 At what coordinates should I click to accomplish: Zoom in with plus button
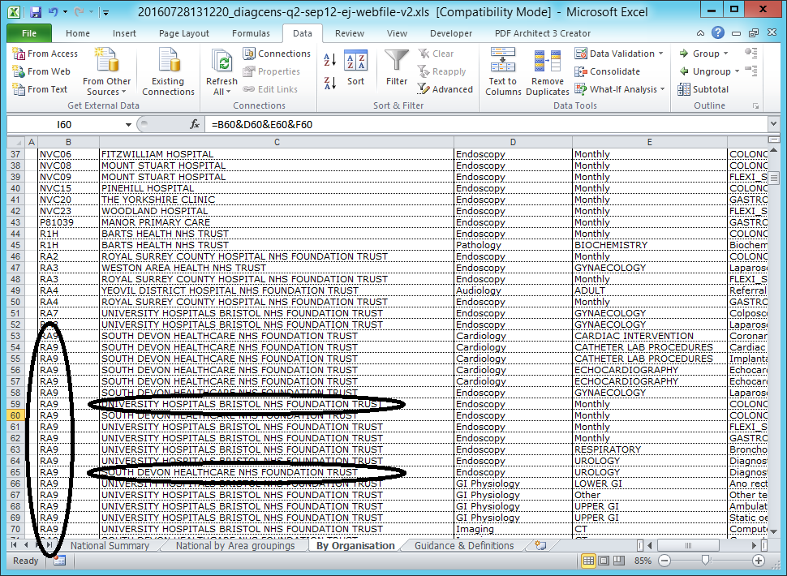[x=758, y=561]
